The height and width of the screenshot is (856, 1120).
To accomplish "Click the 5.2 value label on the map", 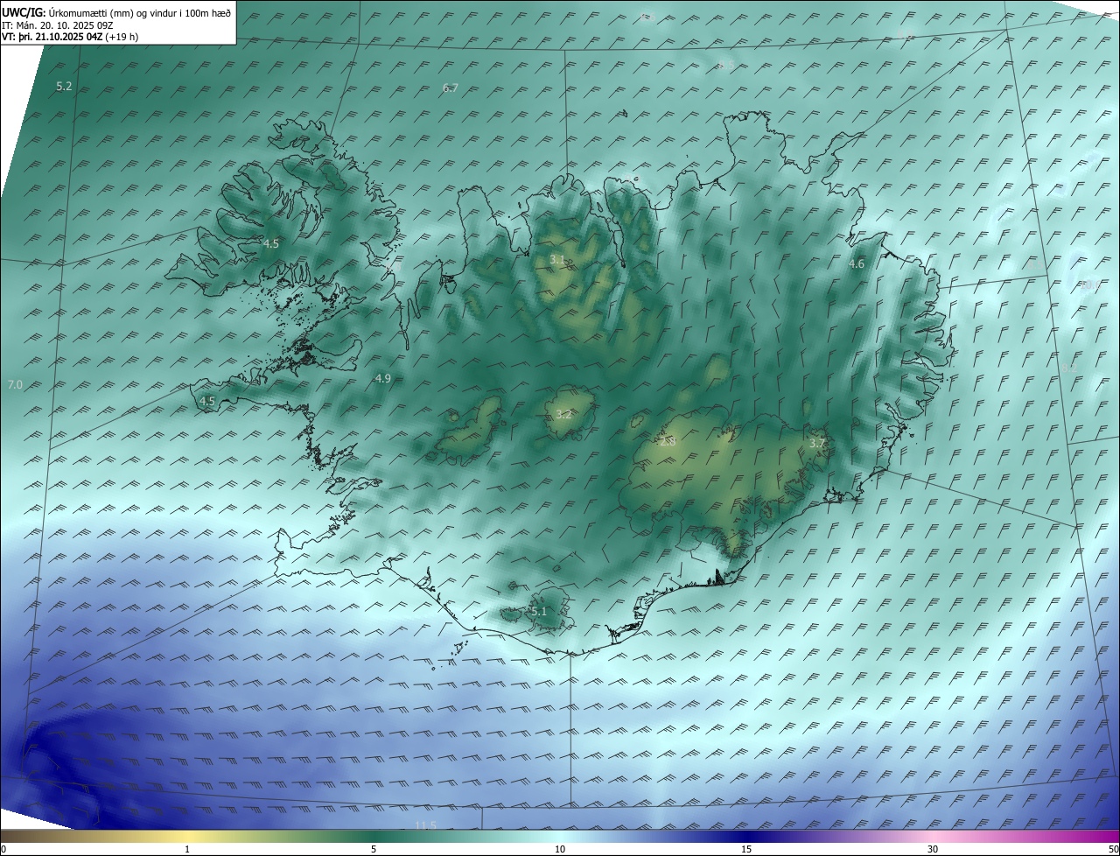I will click(64, 86).
